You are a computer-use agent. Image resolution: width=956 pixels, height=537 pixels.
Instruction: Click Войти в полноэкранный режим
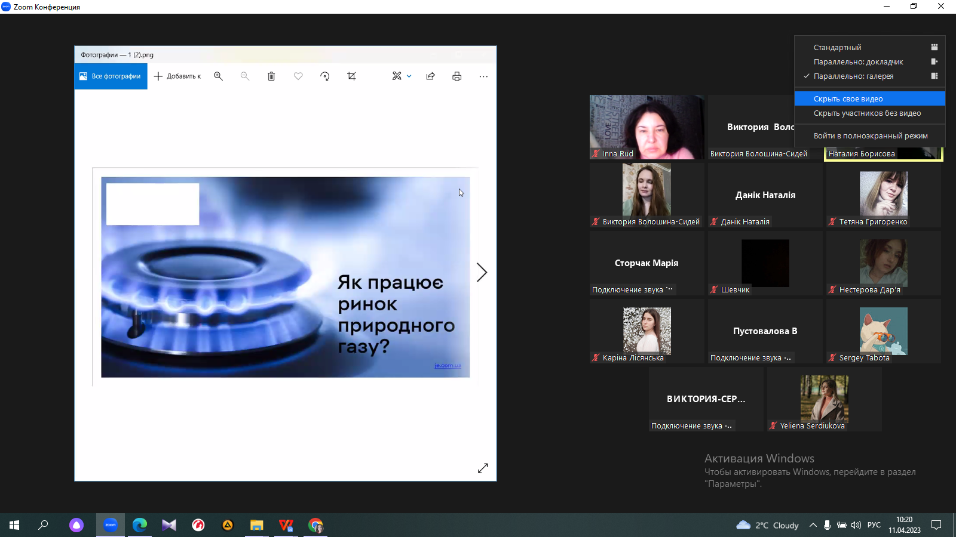[x=870, y=136]
